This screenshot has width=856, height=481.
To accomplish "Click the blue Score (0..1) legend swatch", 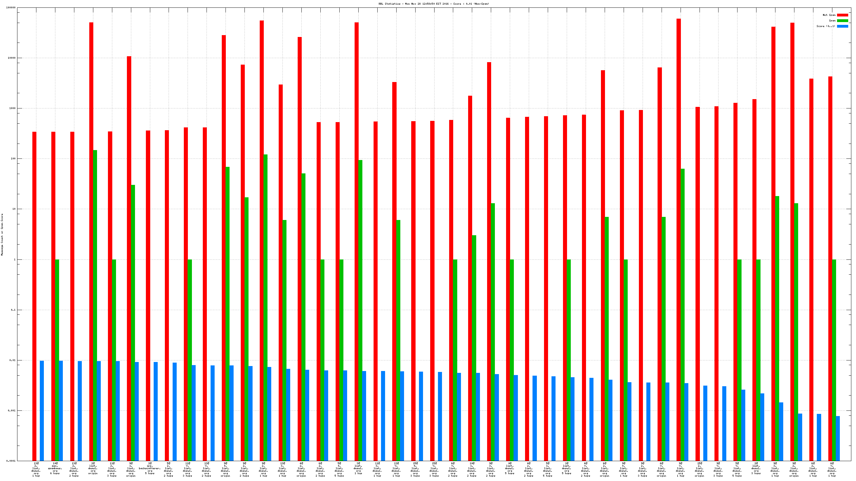I will click(842, 26).
